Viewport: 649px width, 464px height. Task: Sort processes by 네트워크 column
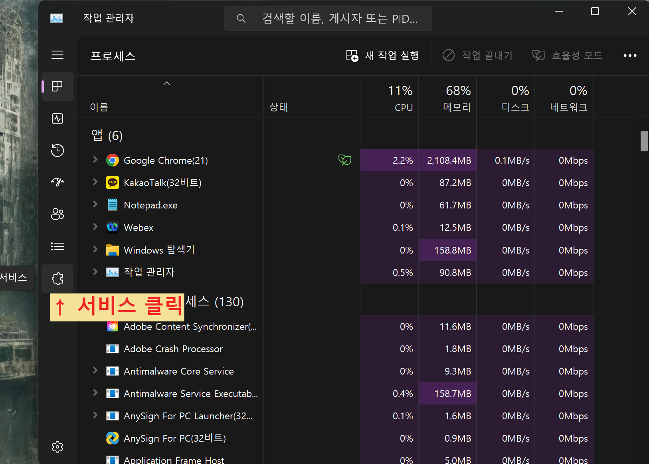564,97
